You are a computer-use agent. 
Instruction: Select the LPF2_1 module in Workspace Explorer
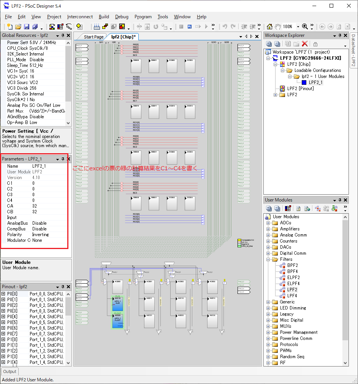pyautogui.click(x=315, y=83)
